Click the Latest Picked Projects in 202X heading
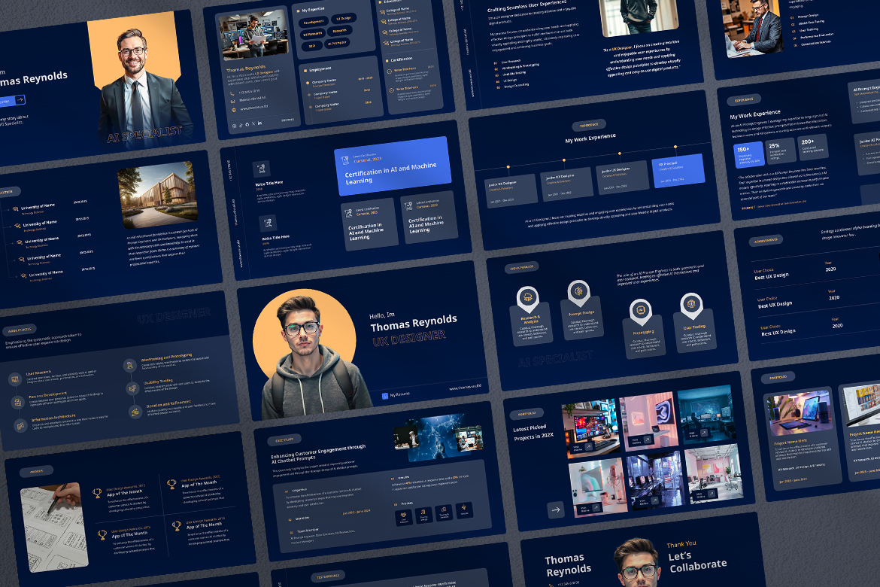Screen dimensions: 880x587 coord(533,433)
